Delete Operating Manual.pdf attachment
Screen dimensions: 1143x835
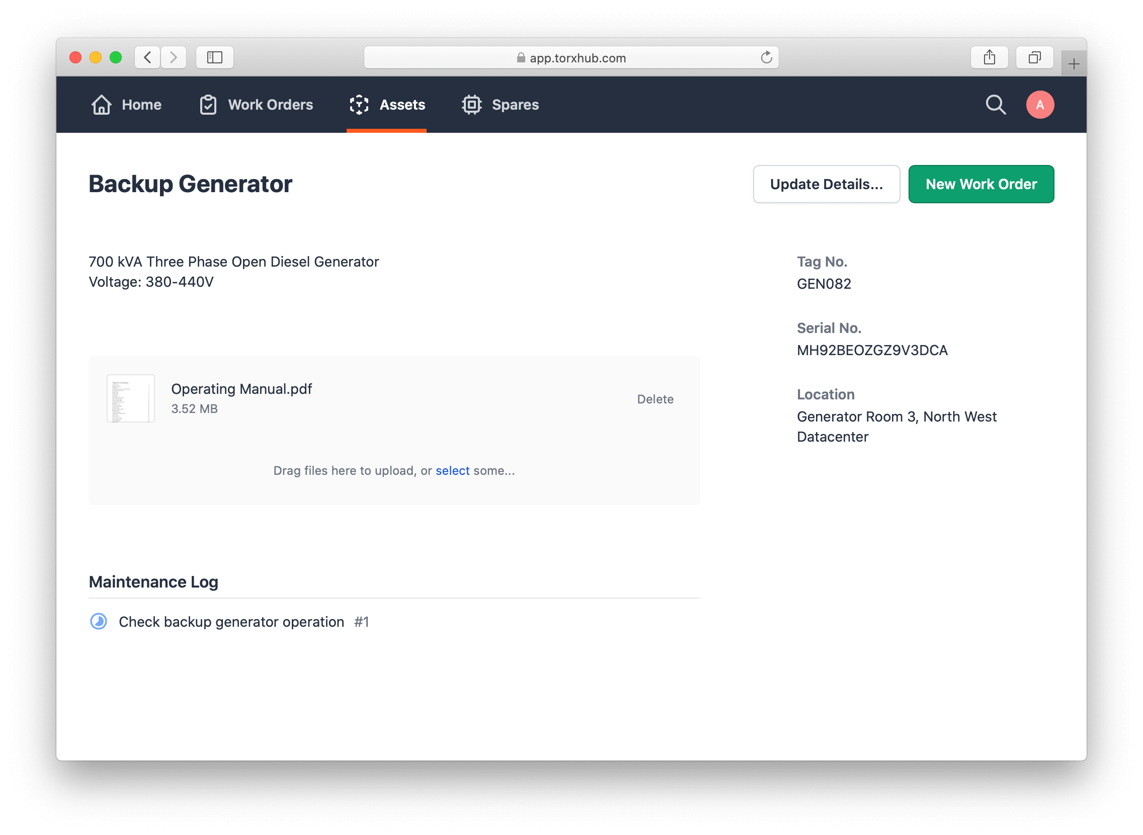(x=655, y=399)
